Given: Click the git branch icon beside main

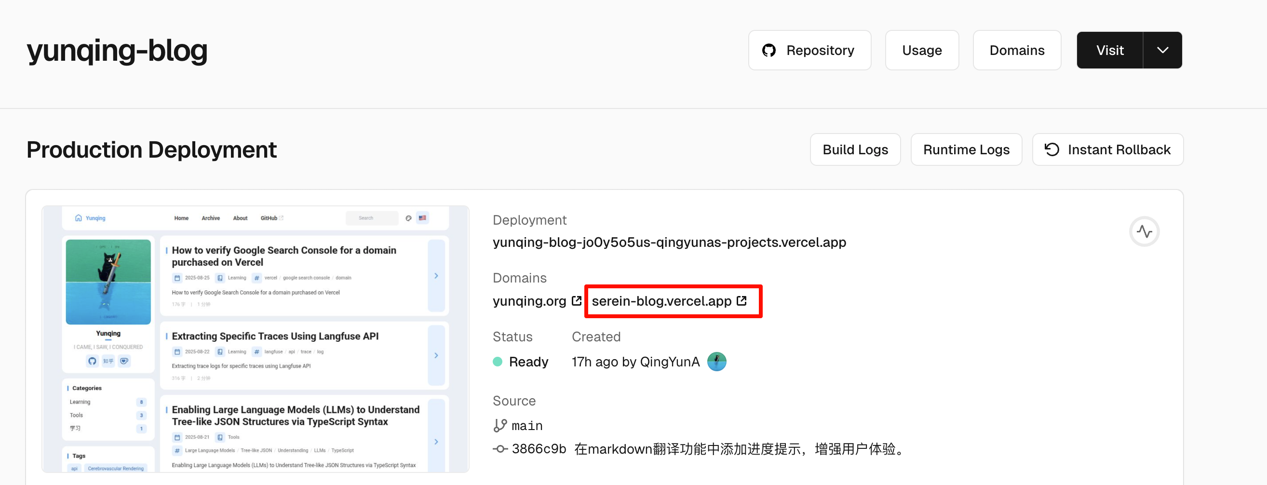Looking at the screenshot, I should 500,426.
